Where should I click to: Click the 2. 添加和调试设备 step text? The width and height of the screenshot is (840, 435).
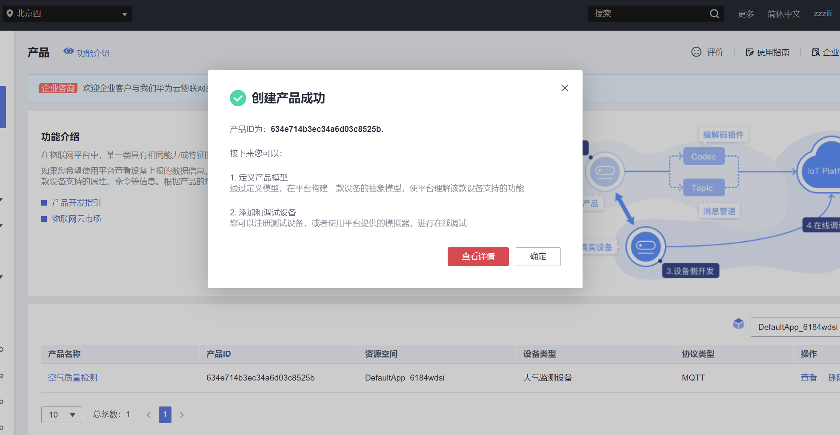coord(263,212)
